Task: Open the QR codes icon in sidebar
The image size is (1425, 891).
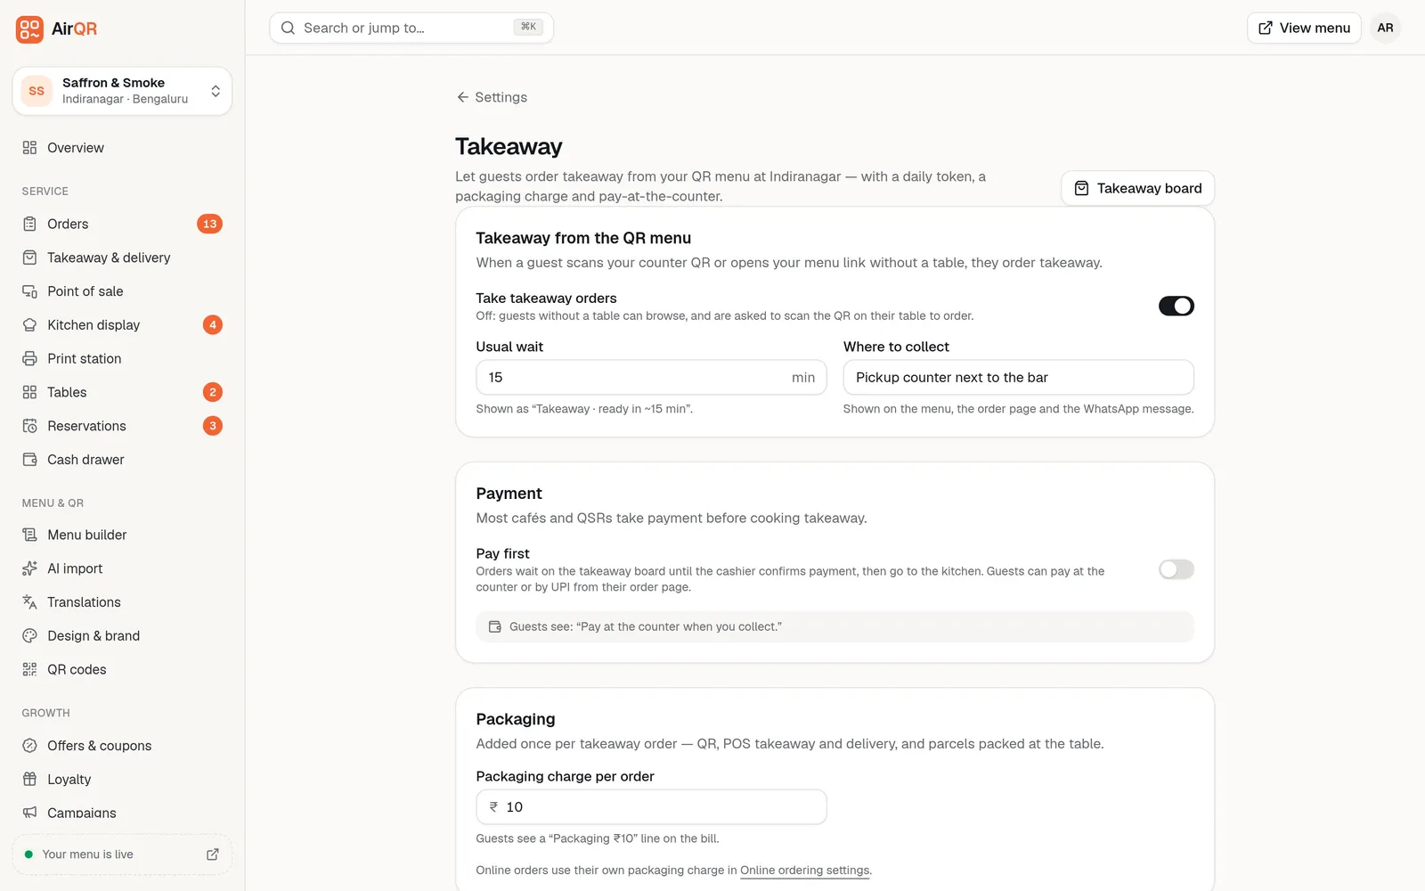Action: pos(29,670)
